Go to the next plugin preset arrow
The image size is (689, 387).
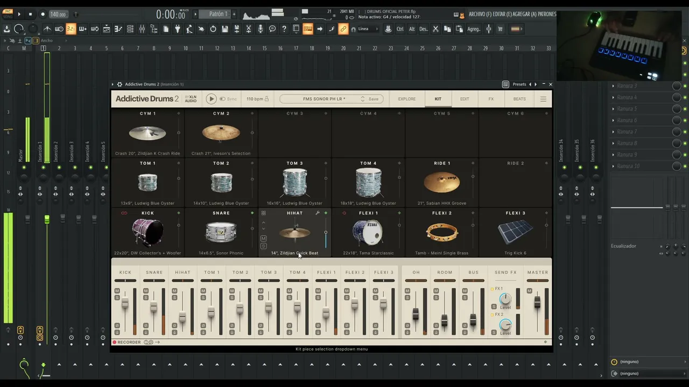[536, 84]
